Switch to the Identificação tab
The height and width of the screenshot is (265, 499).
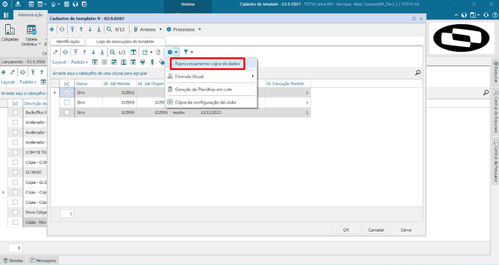click(x=67, y=41)
